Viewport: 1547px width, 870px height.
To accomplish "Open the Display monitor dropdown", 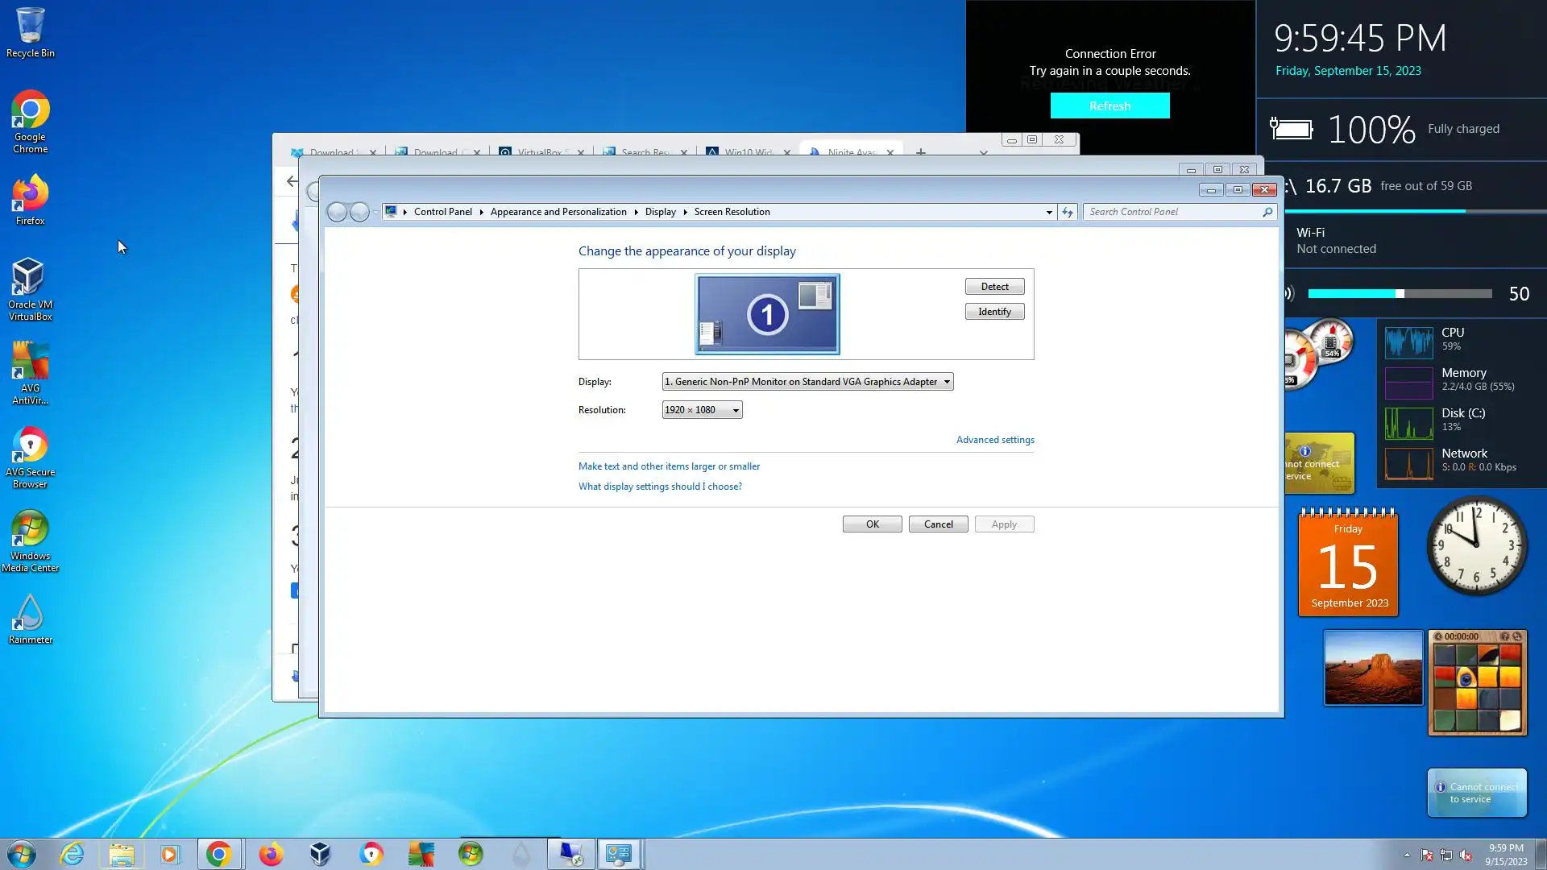I will click(x=807, y=382).
